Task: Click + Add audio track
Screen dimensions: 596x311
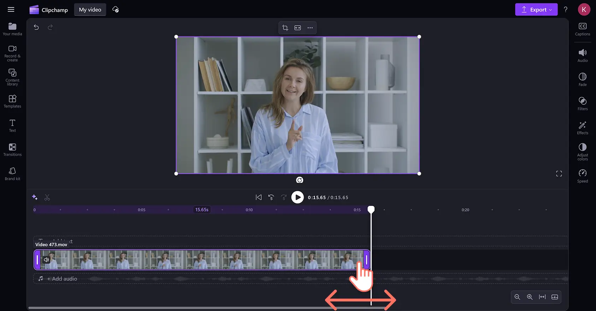Action: pos(62,279)
